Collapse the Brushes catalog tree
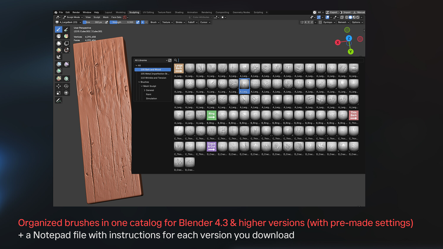This screenshot has width=443, height=249. coord(139,82)
